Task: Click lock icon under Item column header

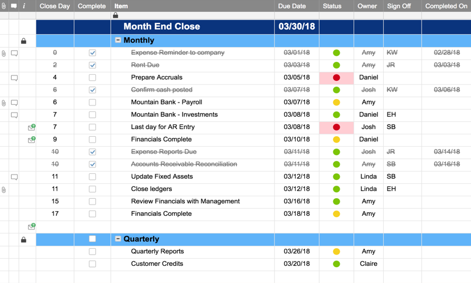Action: 115,16
